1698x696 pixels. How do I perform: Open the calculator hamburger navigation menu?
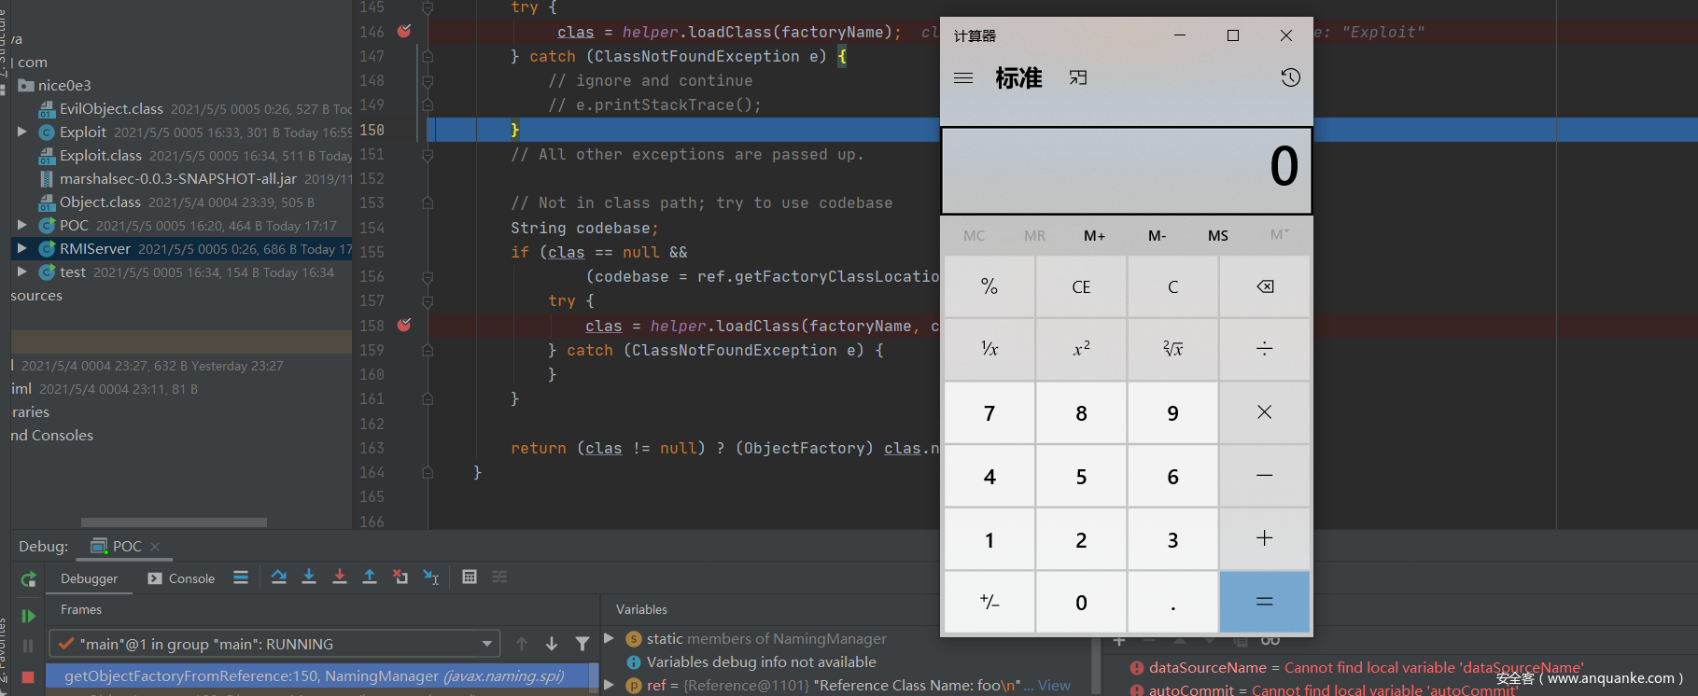tap(963, 78)
